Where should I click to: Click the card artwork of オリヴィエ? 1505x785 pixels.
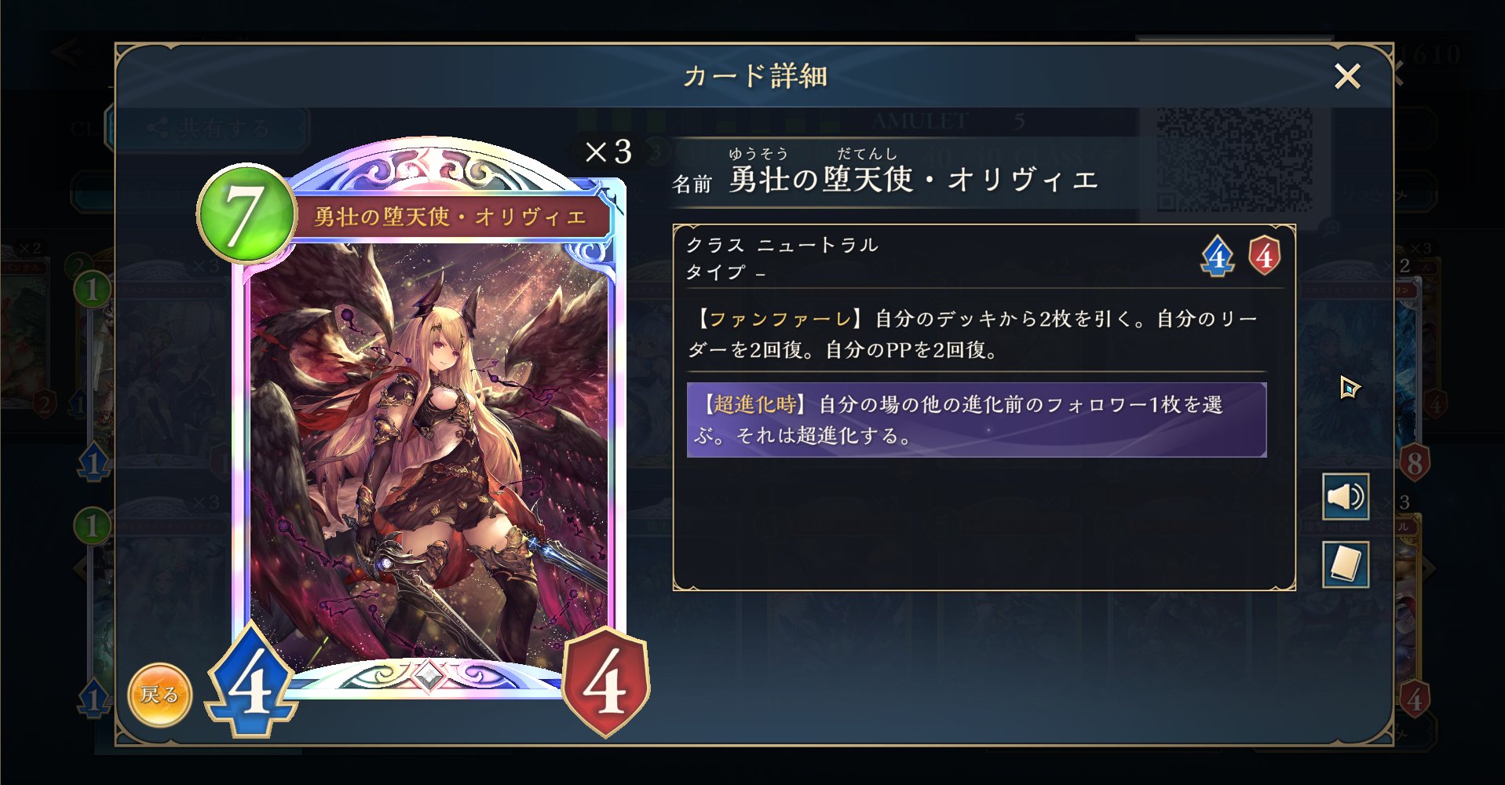pos(429,455)
